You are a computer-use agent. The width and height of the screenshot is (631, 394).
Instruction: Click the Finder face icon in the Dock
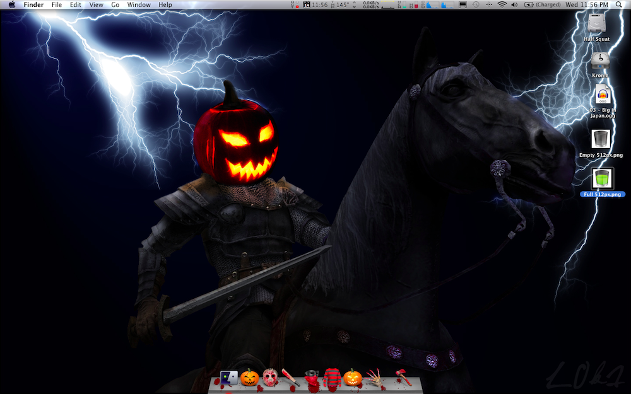229,378
